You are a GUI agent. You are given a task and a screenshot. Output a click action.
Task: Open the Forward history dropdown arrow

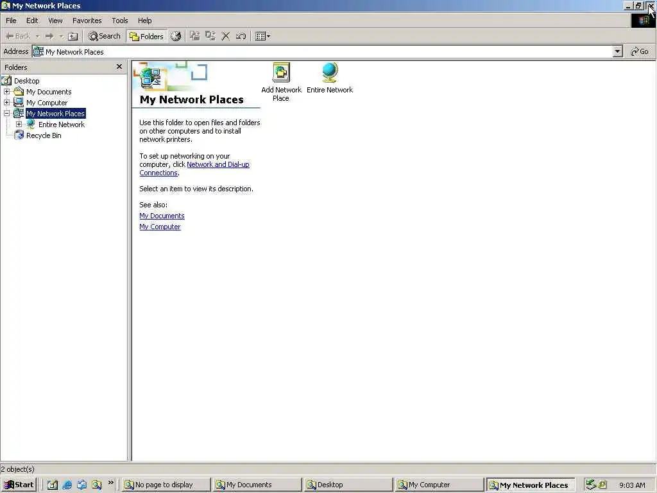click(61, 37)
